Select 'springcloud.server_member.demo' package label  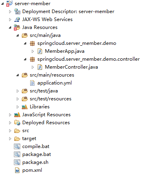click(77, 43)
